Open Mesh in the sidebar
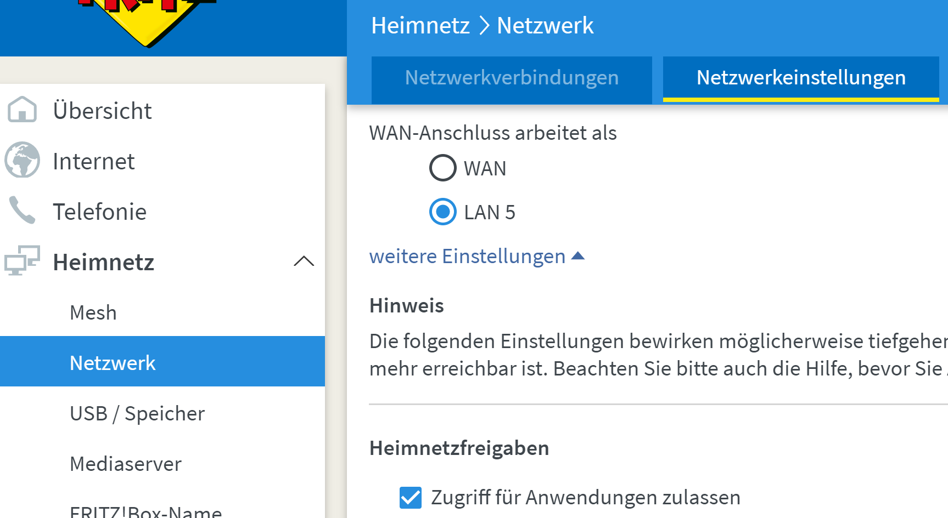The height and width of the screenshot is (518, 948). coord(93,312)
